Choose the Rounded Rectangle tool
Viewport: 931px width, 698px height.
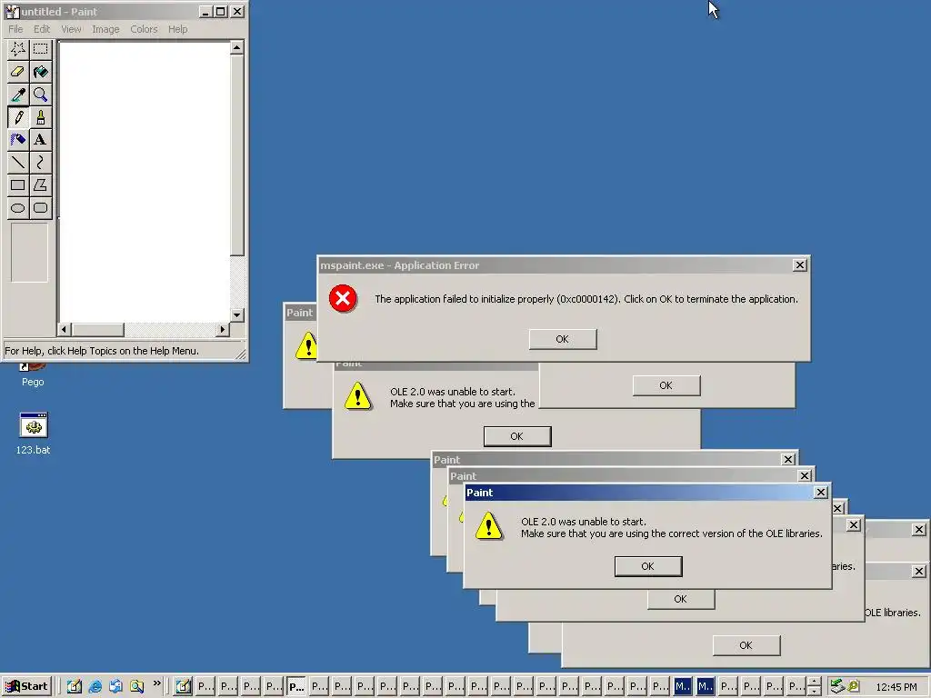point(40,208)
